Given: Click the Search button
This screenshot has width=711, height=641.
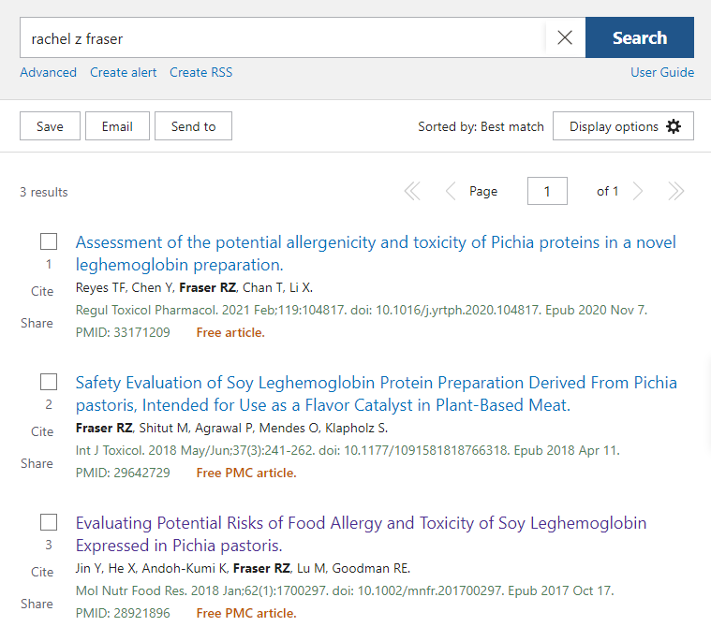Looking at the screenshot, I should point(640,37).
